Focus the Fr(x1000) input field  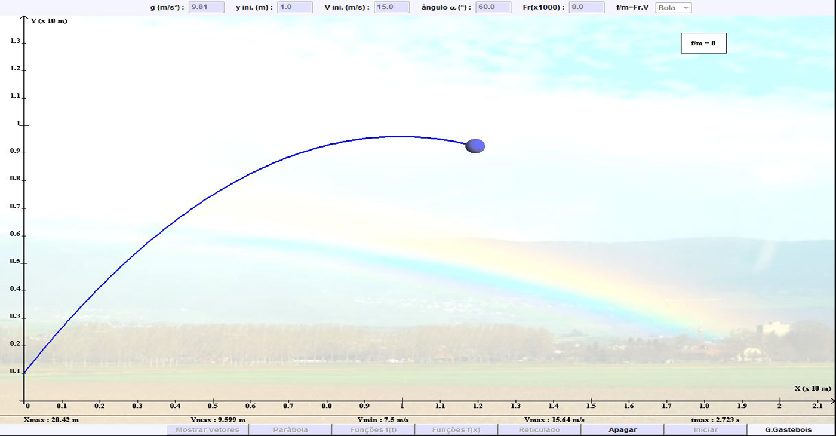tap(586, 7)
